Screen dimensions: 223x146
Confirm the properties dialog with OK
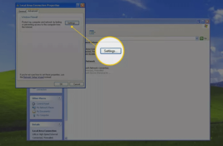click(x=61, y=84)
